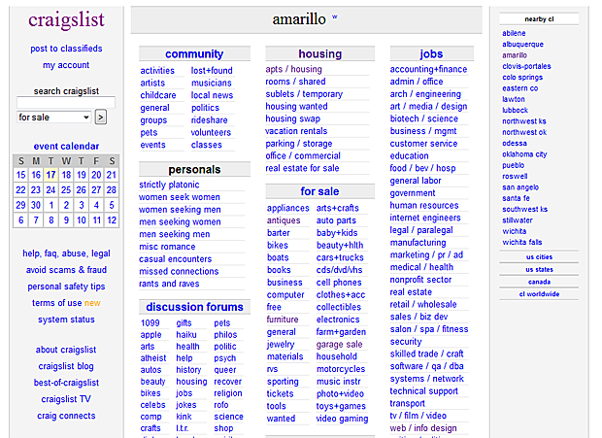View personal safety tips
This screenshot has height=438, width=602.
[66, 286]
